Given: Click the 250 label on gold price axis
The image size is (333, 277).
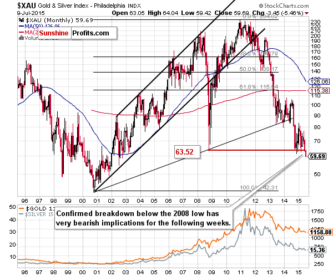Looking at the screenshot, I should point(319,264).
